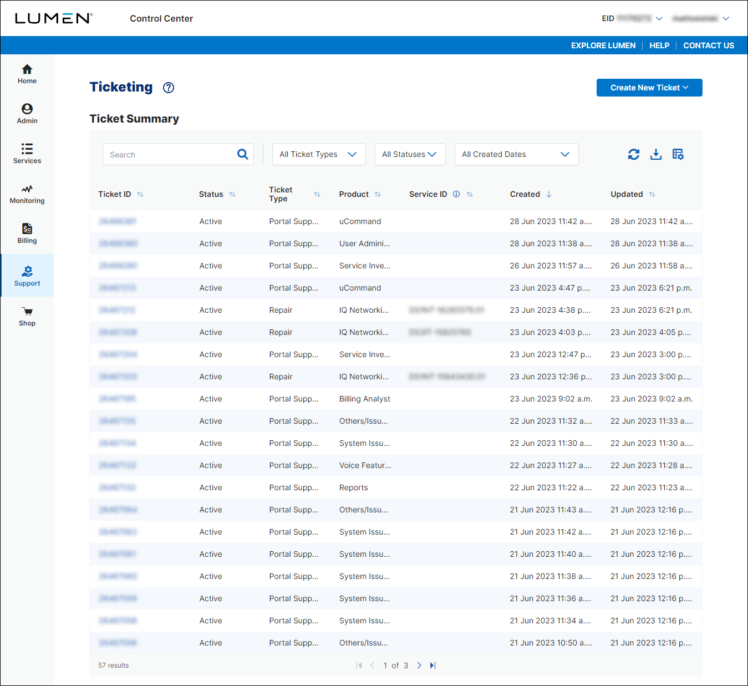Click the Ticketing help question-mark icon
Viewport: 748px width, 686px height.
169,88
